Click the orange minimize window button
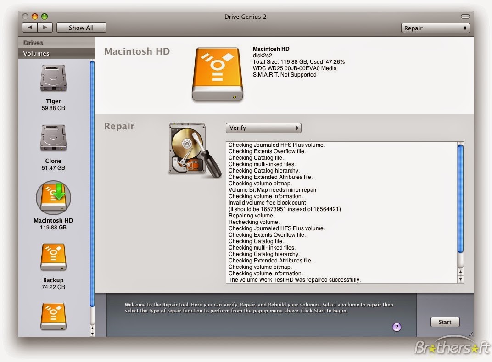This screenshot has height=362, width=492. click(x=35, y=17)
